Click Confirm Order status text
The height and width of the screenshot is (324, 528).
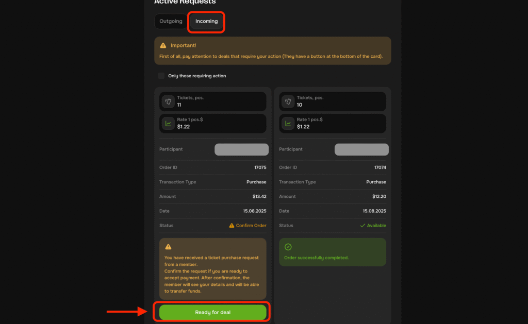click(251, 226)
